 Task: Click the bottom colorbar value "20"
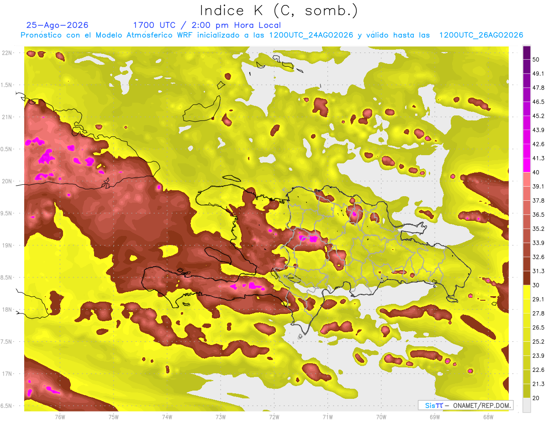click(x=537, y=398)
